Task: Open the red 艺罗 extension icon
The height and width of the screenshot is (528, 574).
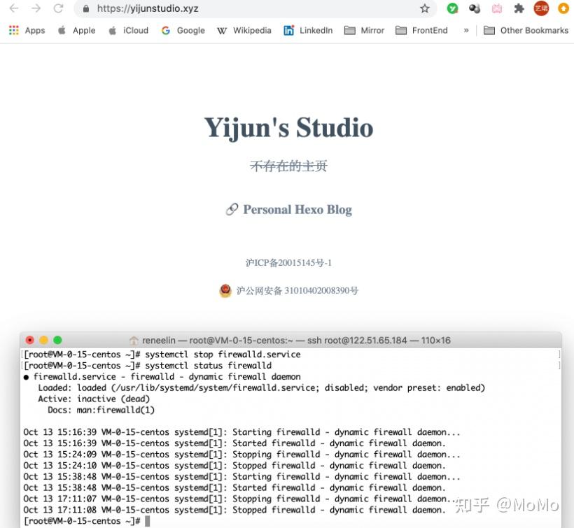Action: click(542, 10)
